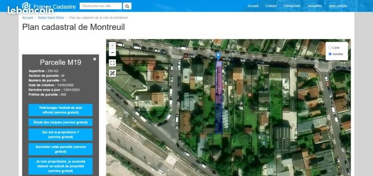Click Étude des risques button

pos(61,122)
